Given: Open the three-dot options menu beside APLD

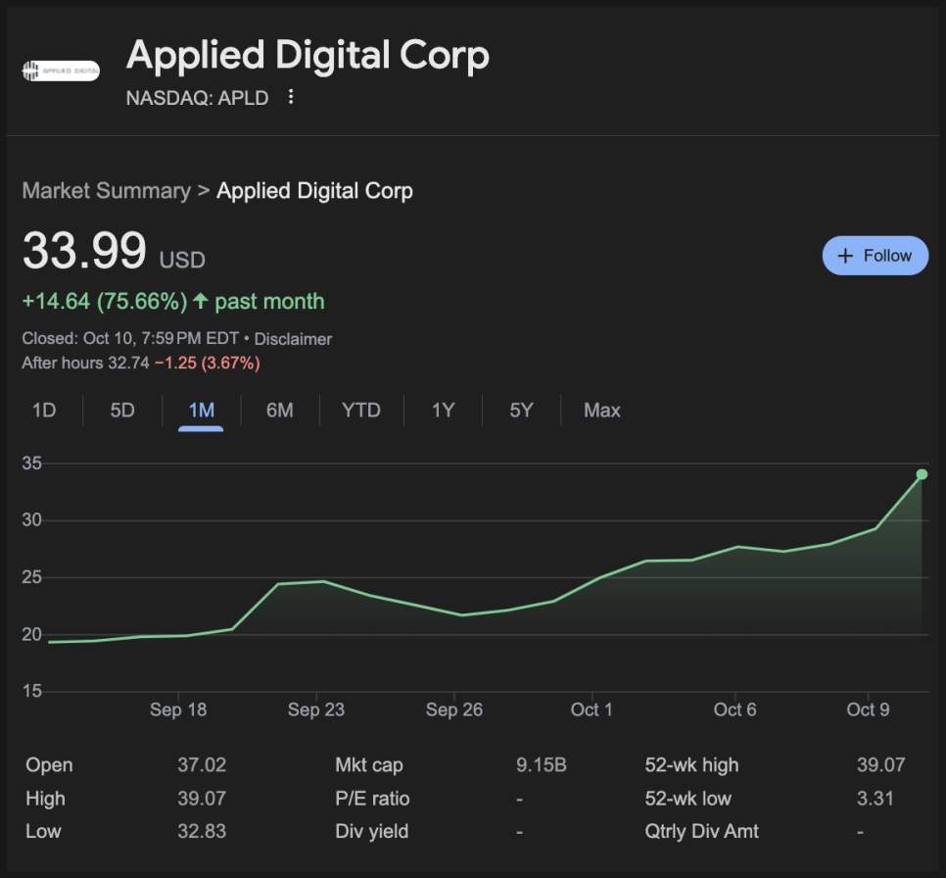Looking at the screenshot, I should click(x=291, y=97).
